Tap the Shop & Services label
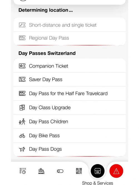Screen dimensions: 139x185 pyautogui.click(x=98, y=183)
